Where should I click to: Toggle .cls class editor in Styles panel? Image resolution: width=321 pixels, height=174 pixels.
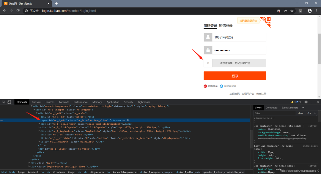308,113
